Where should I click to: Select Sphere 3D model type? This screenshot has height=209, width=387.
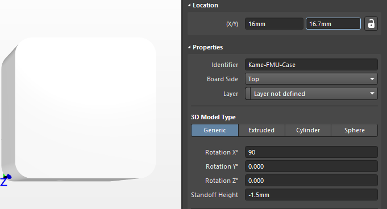pos(355,130)
